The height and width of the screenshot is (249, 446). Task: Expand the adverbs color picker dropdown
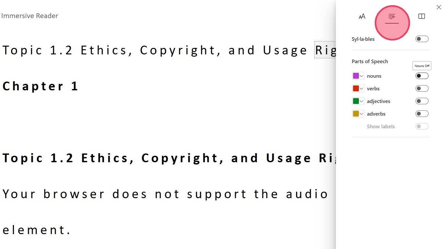[x=361, y=114]
